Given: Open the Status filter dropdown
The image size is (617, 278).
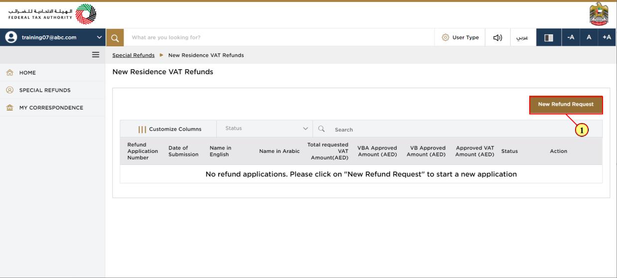Looking at the screenshot, I should [265, 129].
